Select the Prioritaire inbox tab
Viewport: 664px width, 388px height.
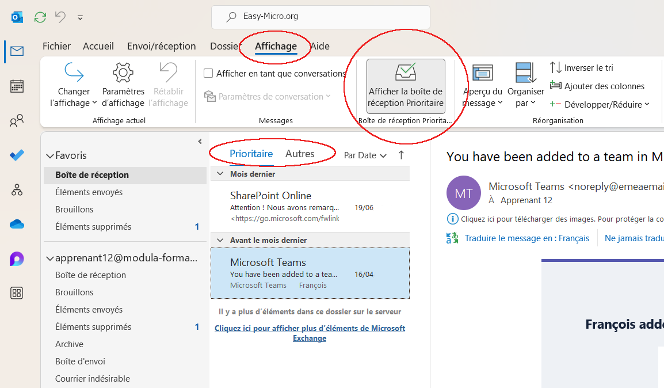pos(251,154)
